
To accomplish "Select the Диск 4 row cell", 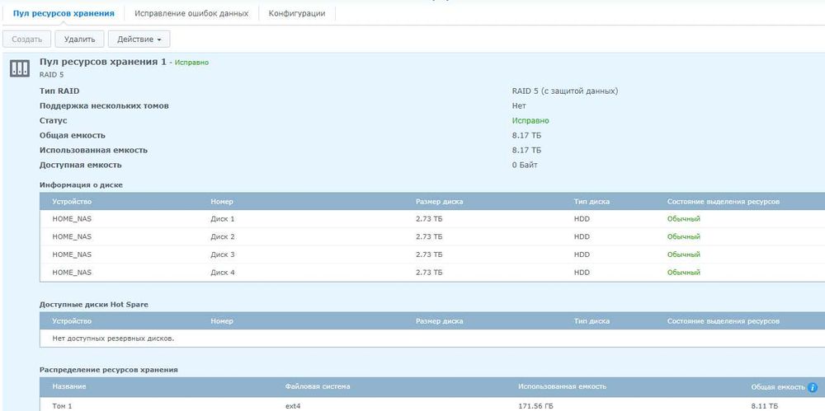I will point(223,273).
